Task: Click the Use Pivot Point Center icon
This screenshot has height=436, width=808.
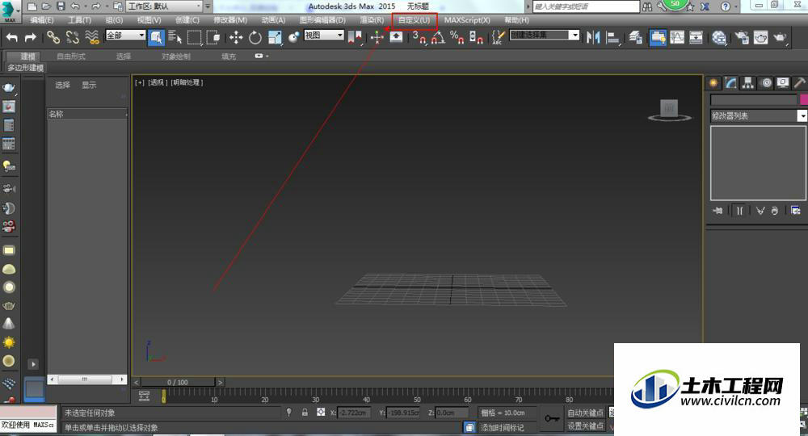Action: (355, 37)
